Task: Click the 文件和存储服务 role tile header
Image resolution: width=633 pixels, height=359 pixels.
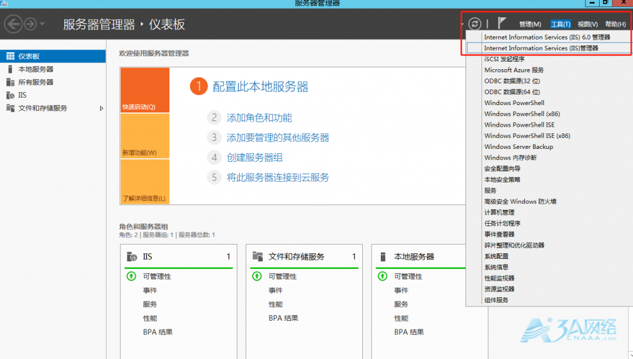Action: click(304, 256)
